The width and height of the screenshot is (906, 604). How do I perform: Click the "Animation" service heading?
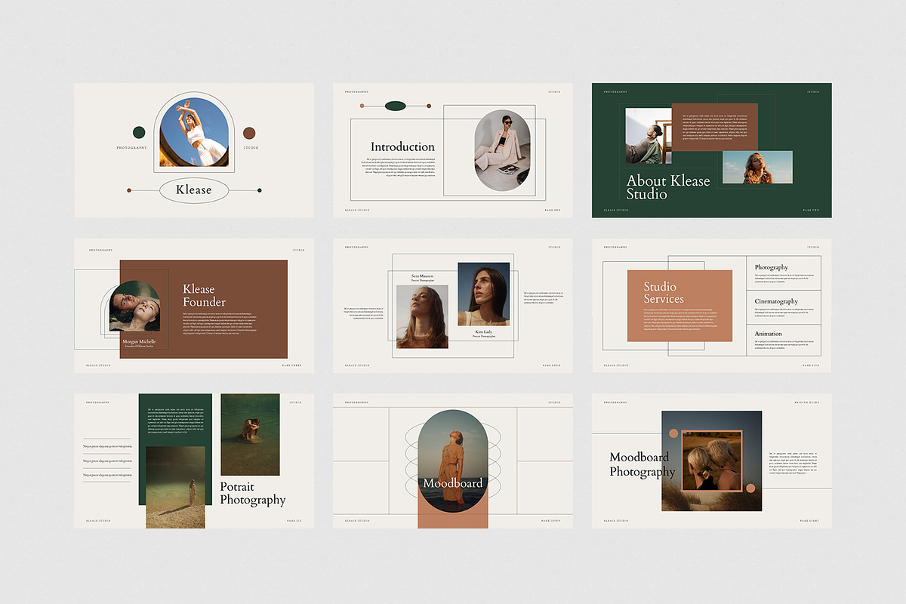[769, 333]
